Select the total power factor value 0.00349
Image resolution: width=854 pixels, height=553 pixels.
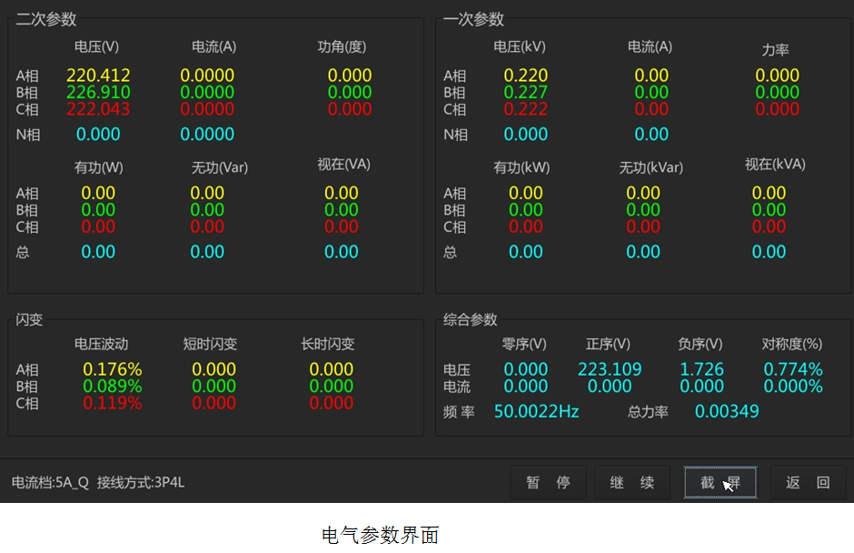[x=727, y=411]
